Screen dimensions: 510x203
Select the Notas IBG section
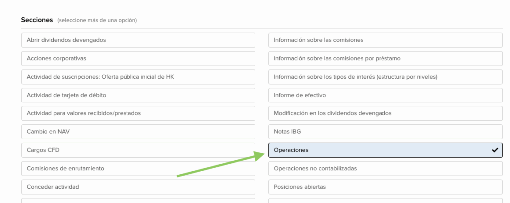point(385,132)
